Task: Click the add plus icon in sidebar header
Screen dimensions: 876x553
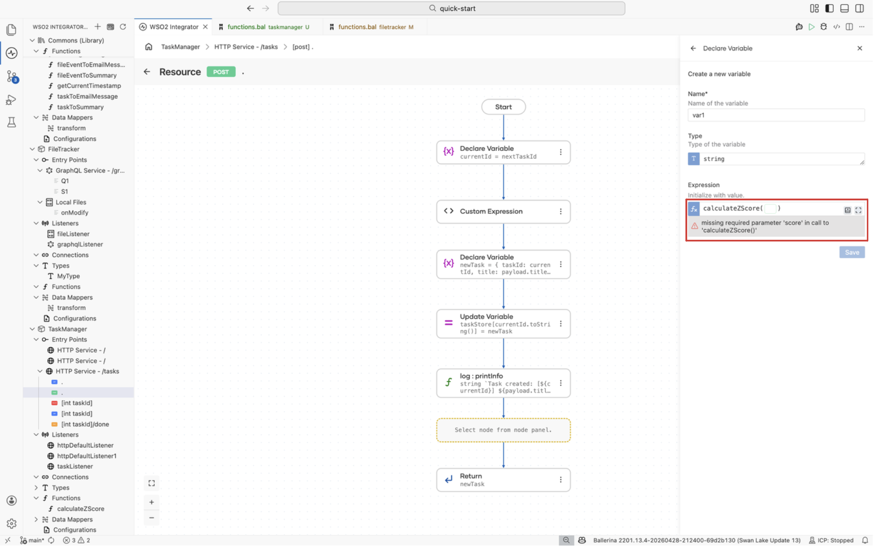Action: tap(98, 27)
